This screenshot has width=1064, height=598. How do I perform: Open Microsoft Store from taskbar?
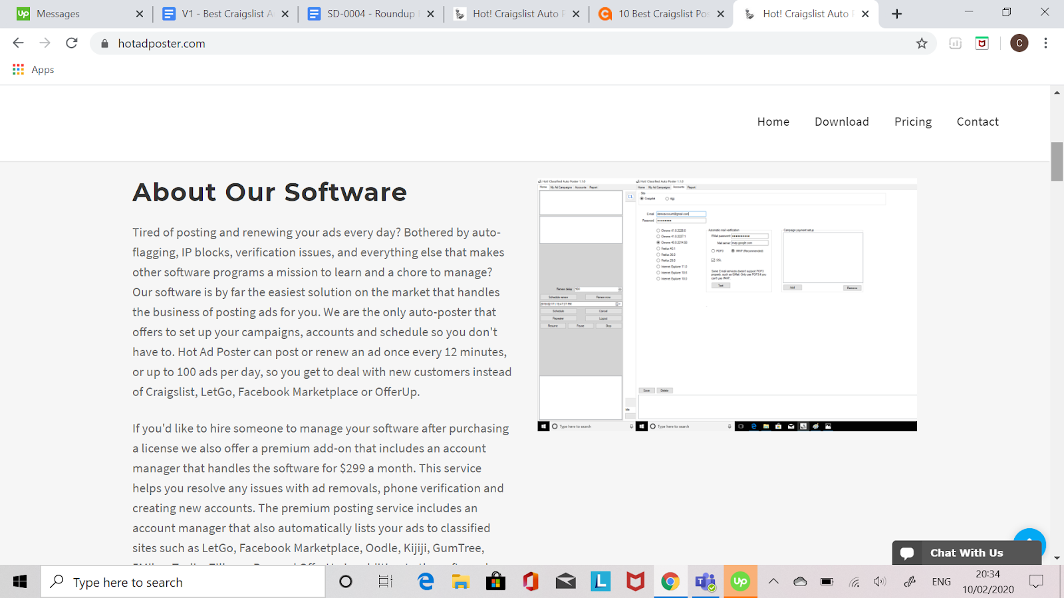(495, 582)
